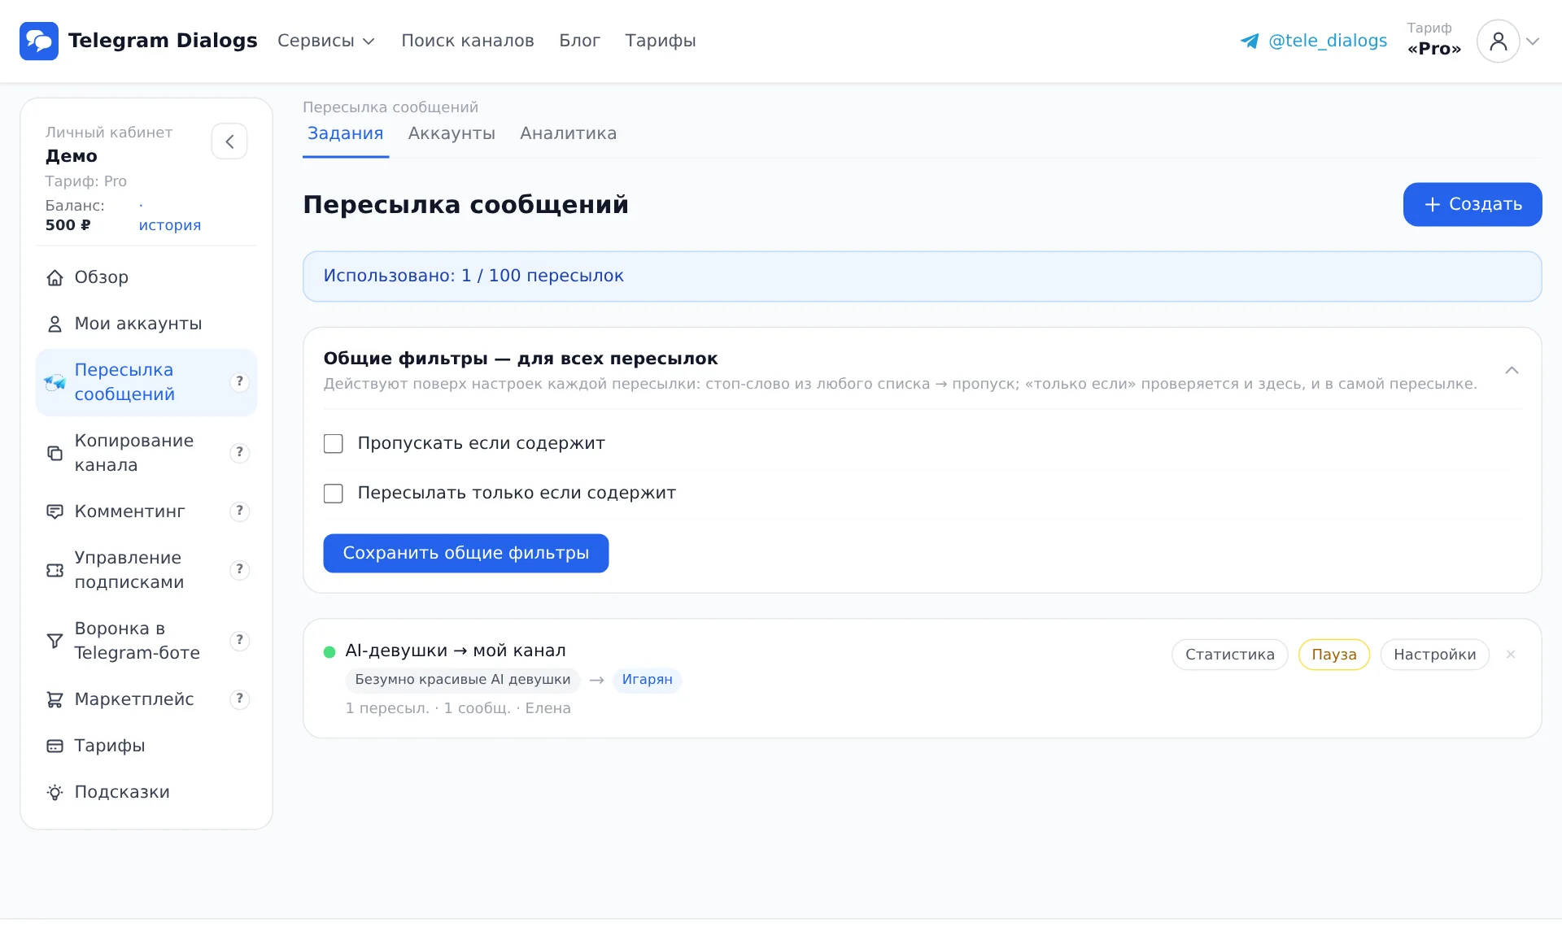This screenshot has width=1562, height=927.
Task: Click the Маркетплейс shopping cart icon
Action: pyautogui.click(x=55, y=699)
